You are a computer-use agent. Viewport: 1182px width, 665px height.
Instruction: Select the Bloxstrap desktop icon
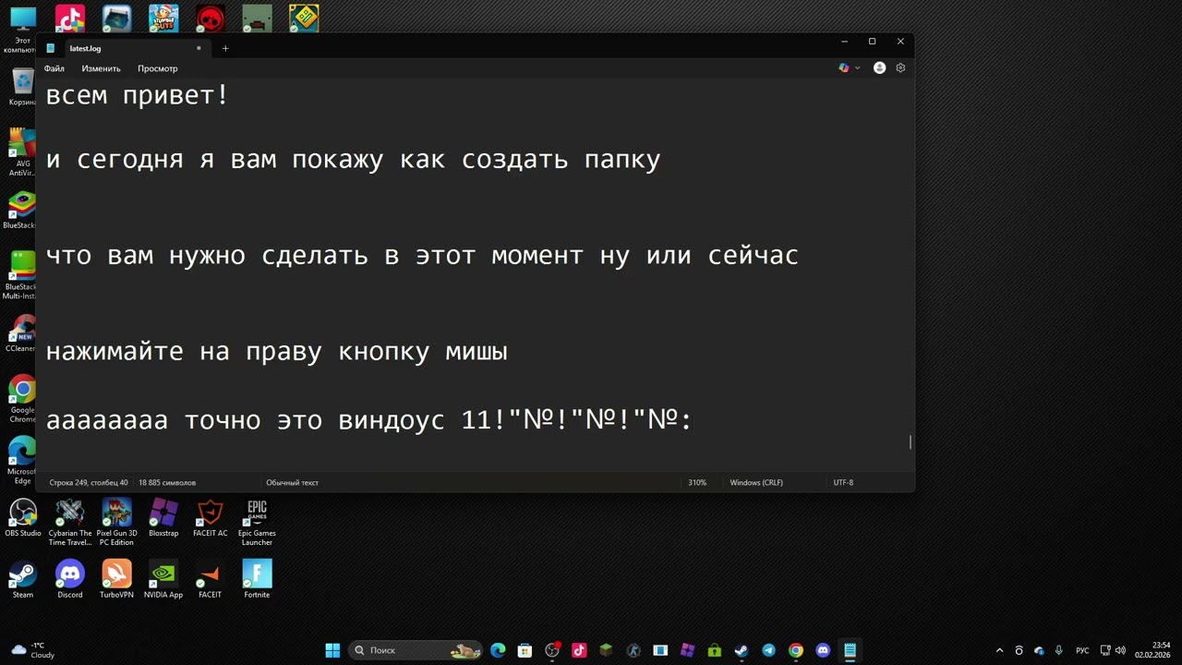coord(163,518)
